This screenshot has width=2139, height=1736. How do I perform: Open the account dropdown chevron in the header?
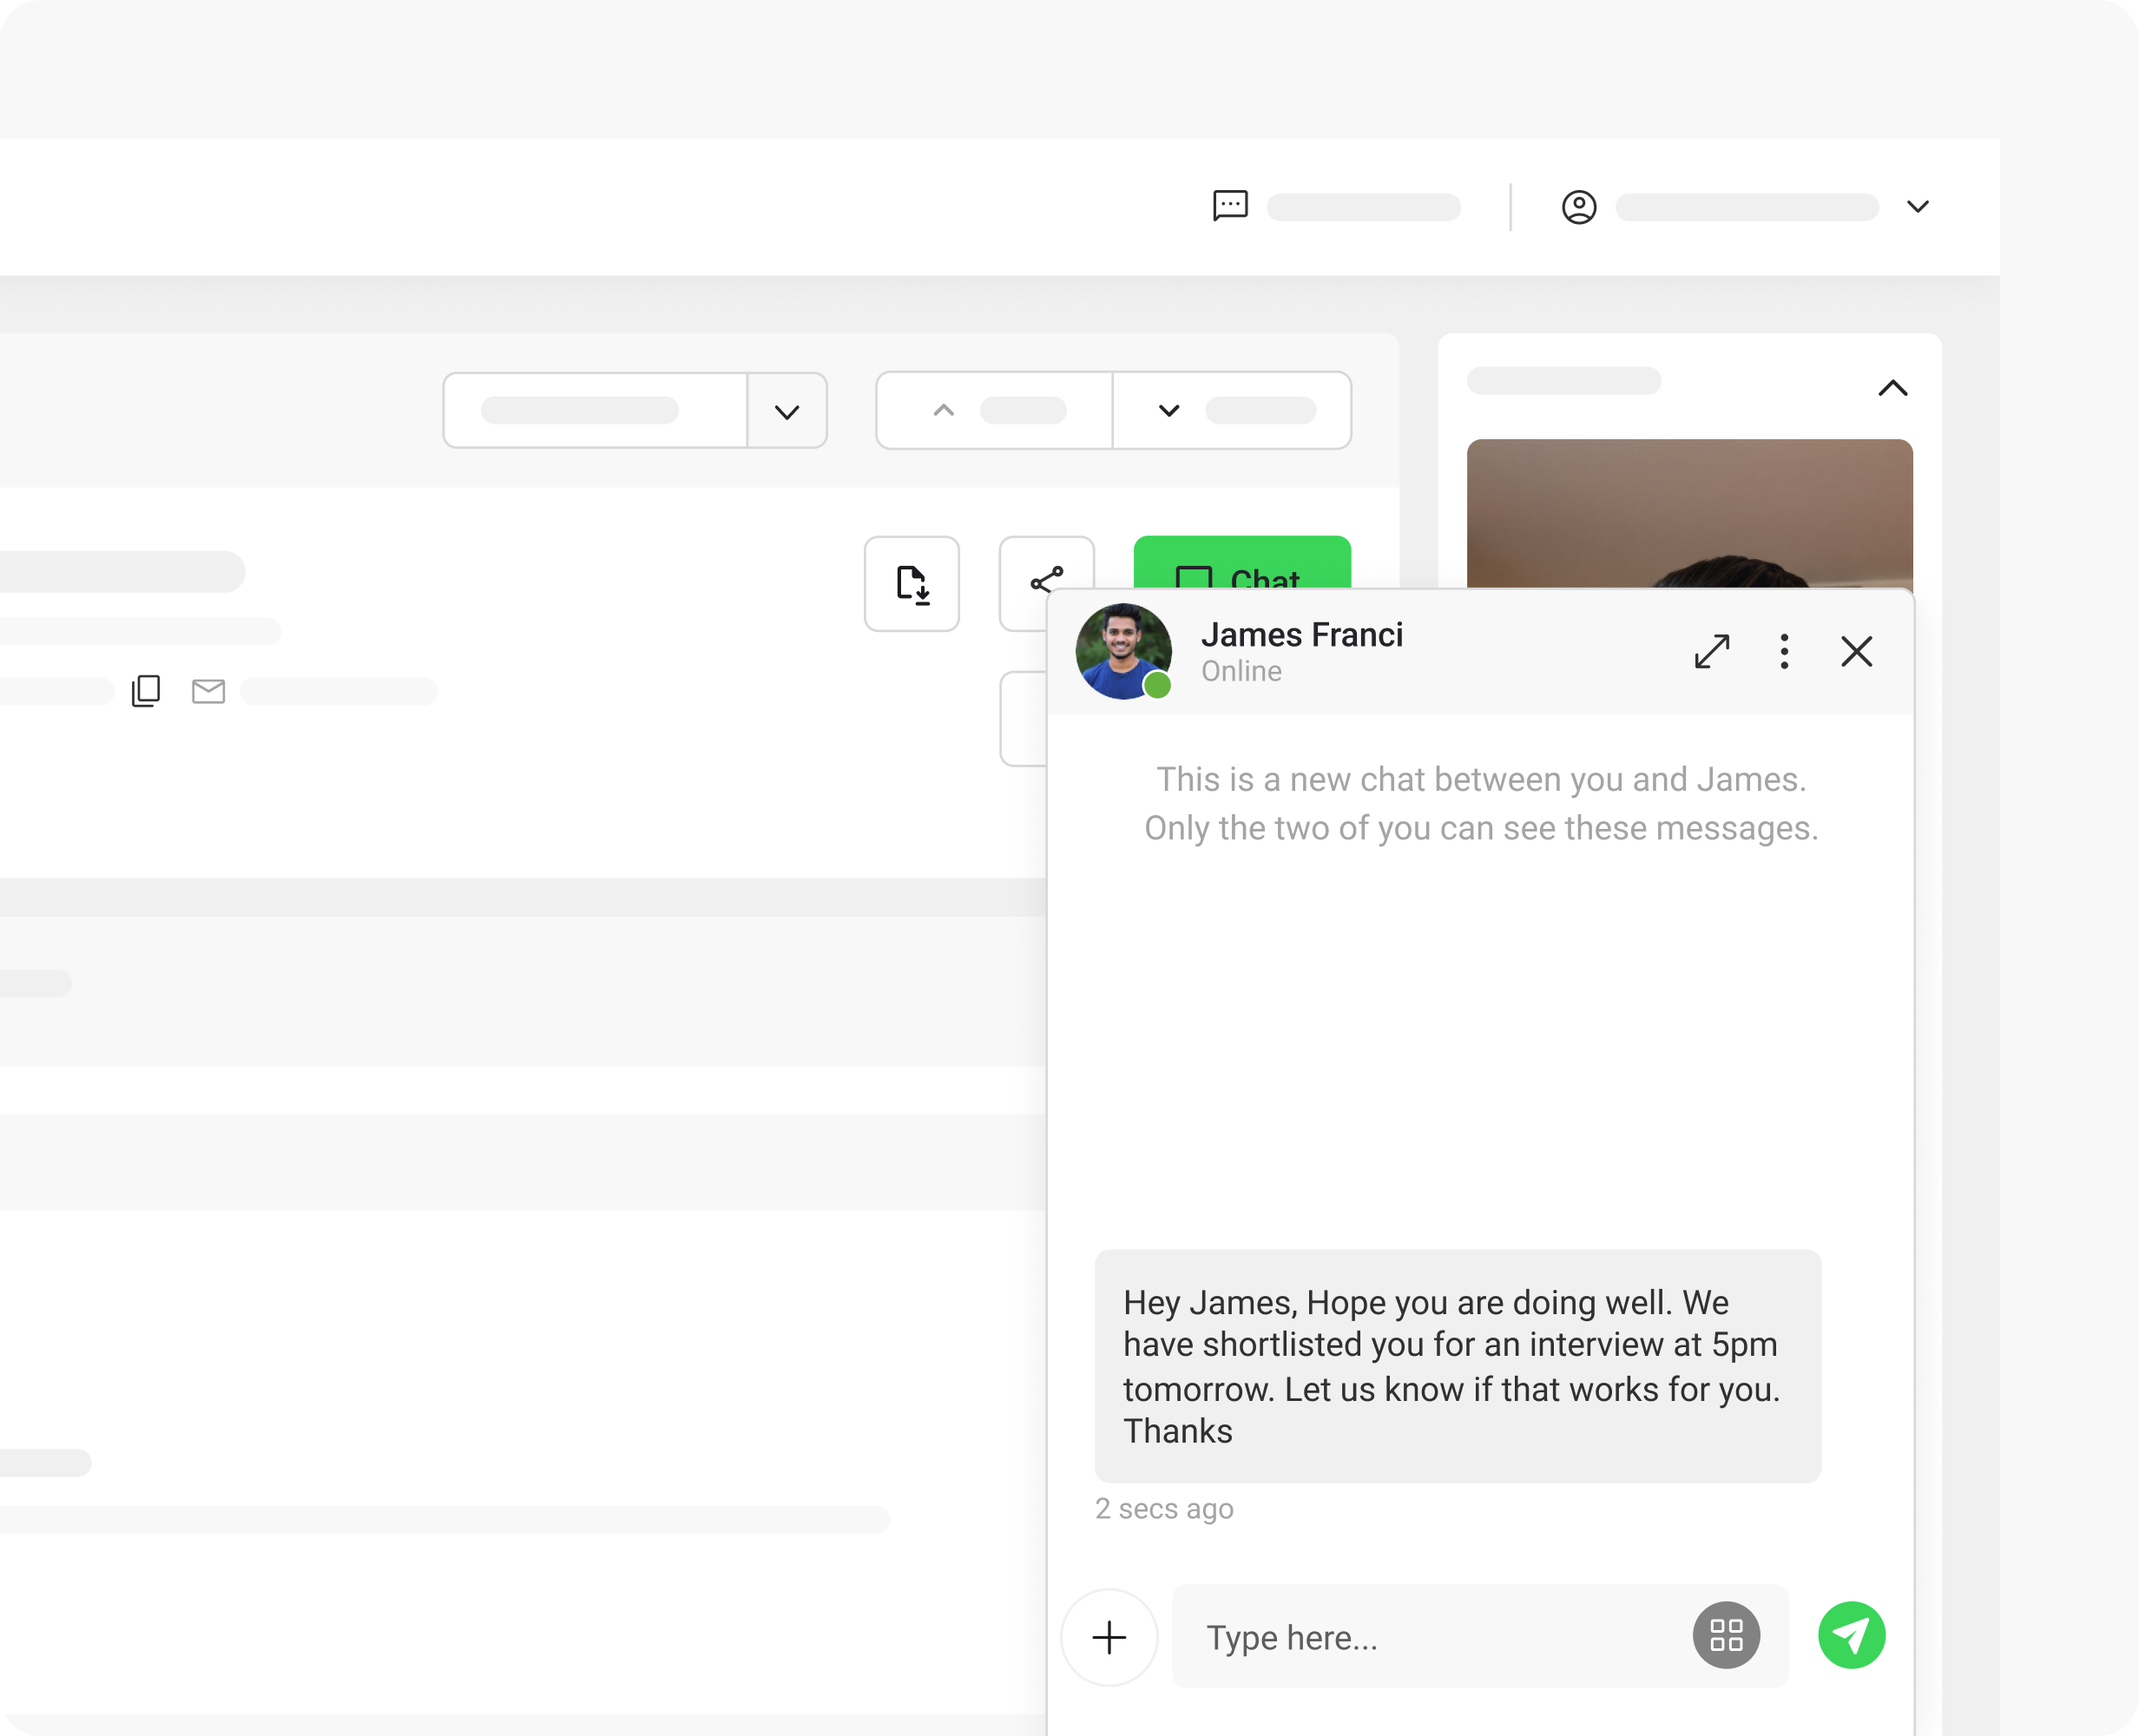pyautogui.click(x=1917, y=207)
